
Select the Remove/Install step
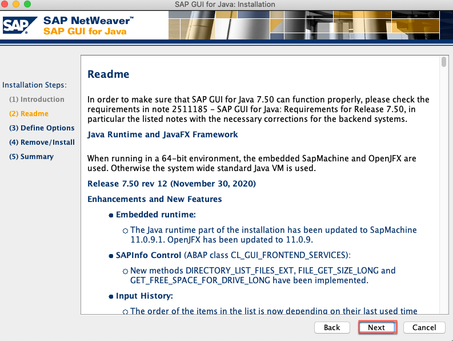pyautogui.click(x=42, y=142)
